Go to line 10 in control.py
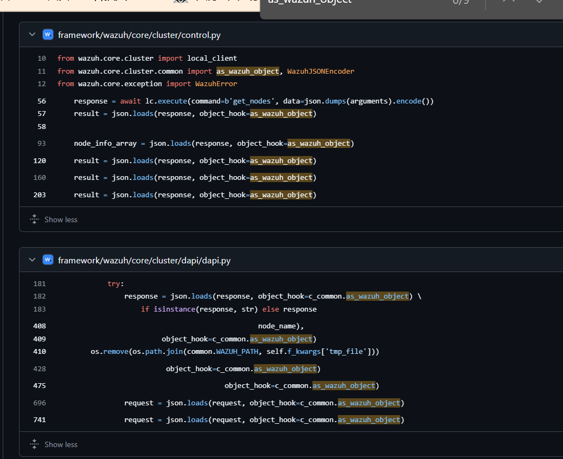Image resolution: width=563 pixels, height=459 pixels. pos(42,58)
